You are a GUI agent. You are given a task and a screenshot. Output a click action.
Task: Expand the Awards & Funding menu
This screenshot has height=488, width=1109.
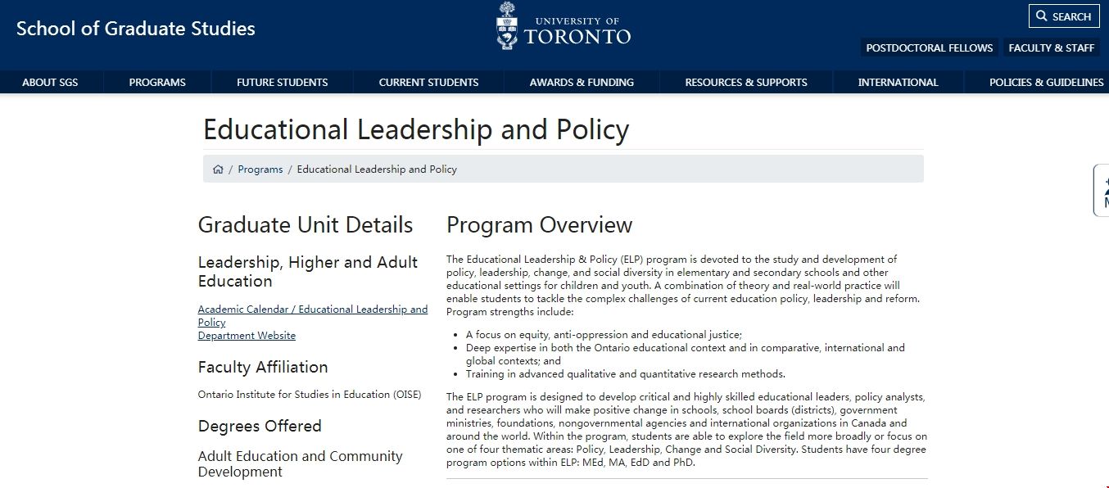coord(582,82)
